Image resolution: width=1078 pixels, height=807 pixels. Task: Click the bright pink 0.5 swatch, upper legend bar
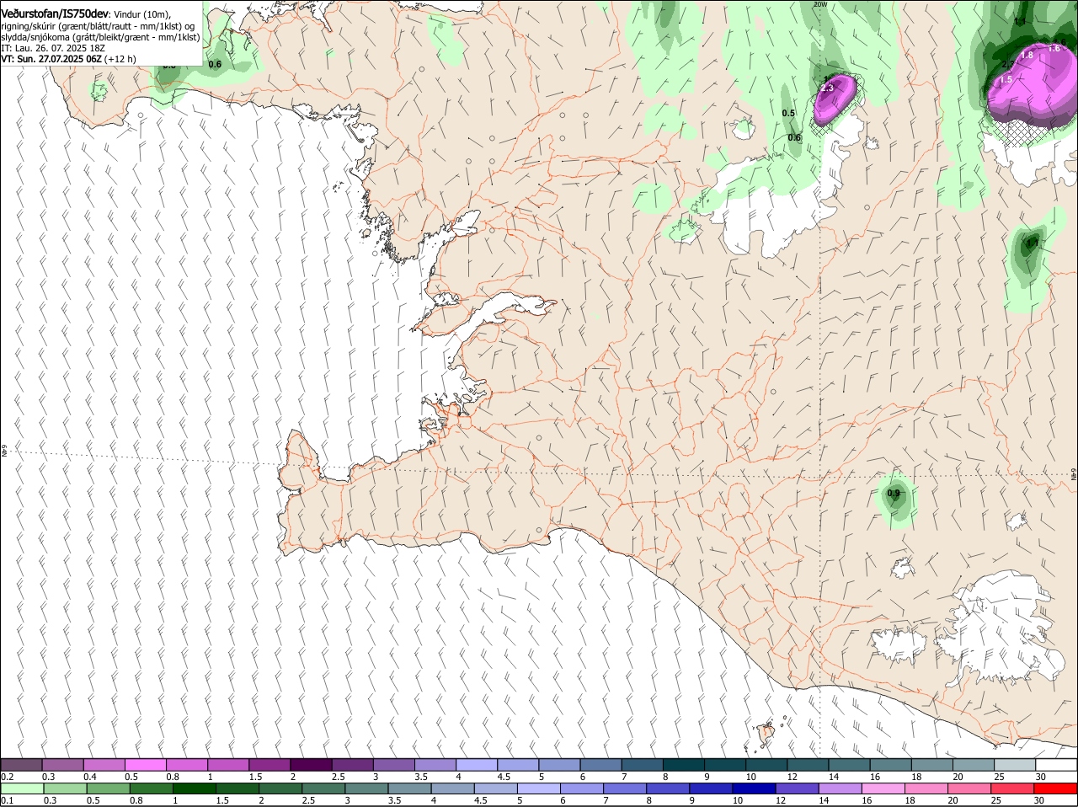click(x=146, y=765)
